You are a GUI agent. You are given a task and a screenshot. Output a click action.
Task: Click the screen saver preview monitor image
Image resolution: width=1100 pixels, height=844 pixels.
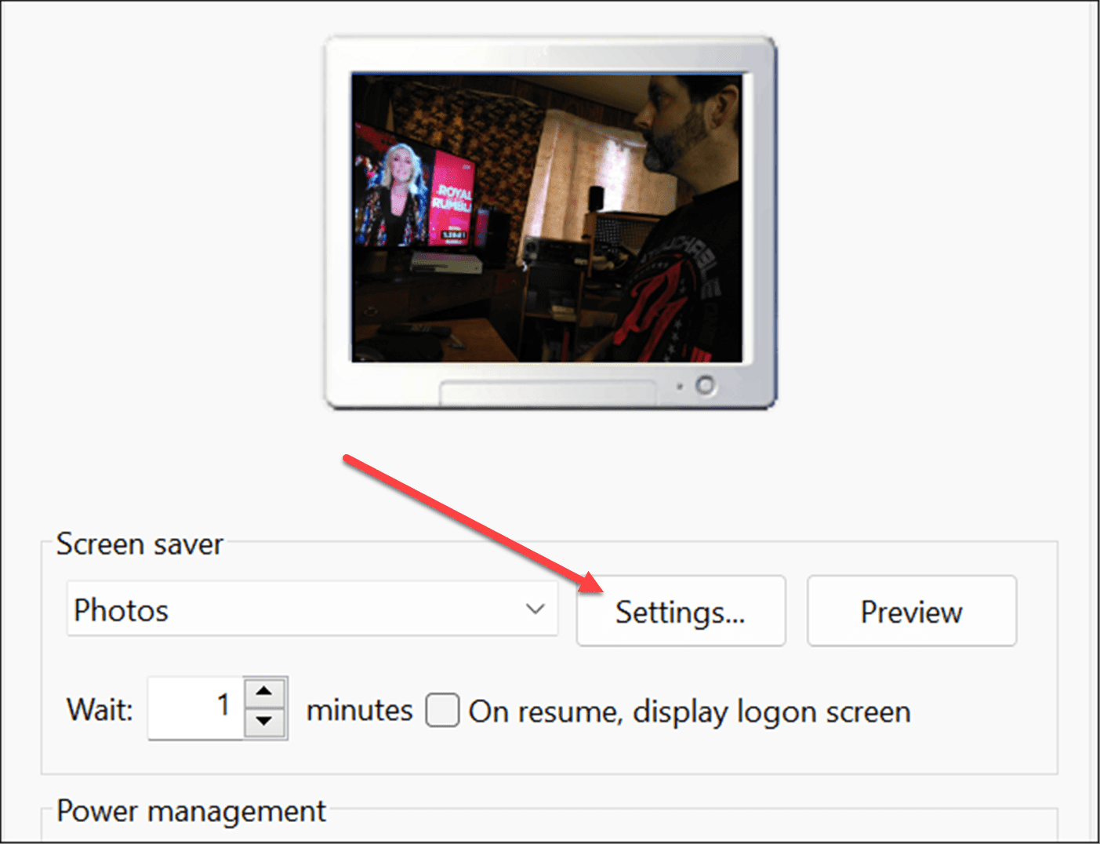pyautogui.click(x=550, y=223)
